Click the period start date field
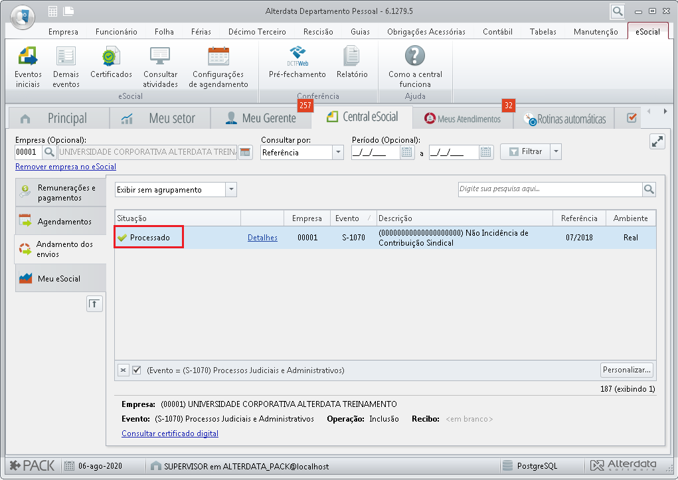The height and width of the screenshot is (480, 678). 375,152
